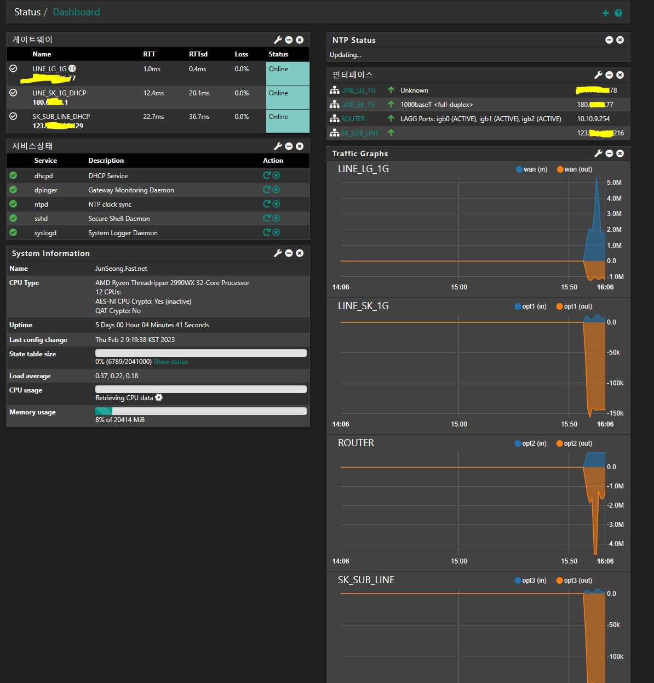
Task: Open the LINE_SK_1G interface link
Action: pyautogui.click(x=358, y=105)
